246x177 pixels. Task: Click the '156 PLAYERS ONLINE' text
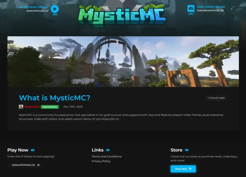[33, 7]
